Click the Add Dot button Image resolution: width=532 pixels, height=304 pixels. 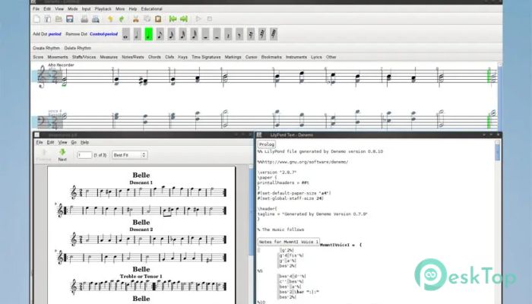(47, 34)
